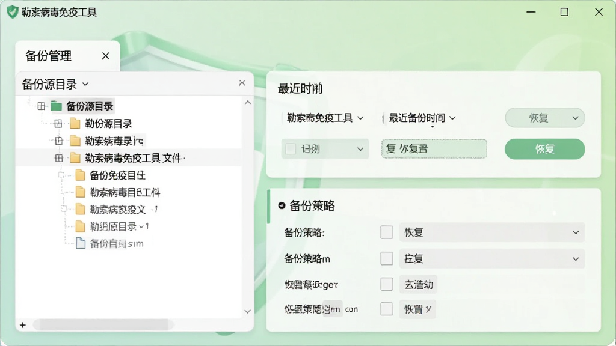The image size is (616, 346).
Task: Click the tree scroll-down arrow
Action: click(247, 312)
